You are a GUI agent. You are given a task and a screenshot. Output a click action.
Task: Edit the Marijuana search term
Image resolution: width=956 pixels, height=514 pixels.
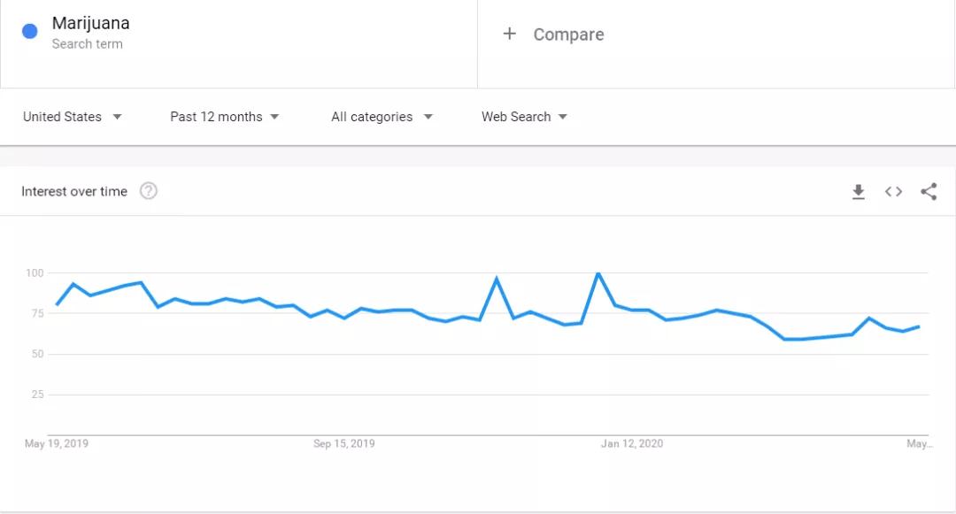[x=90, y=23]
